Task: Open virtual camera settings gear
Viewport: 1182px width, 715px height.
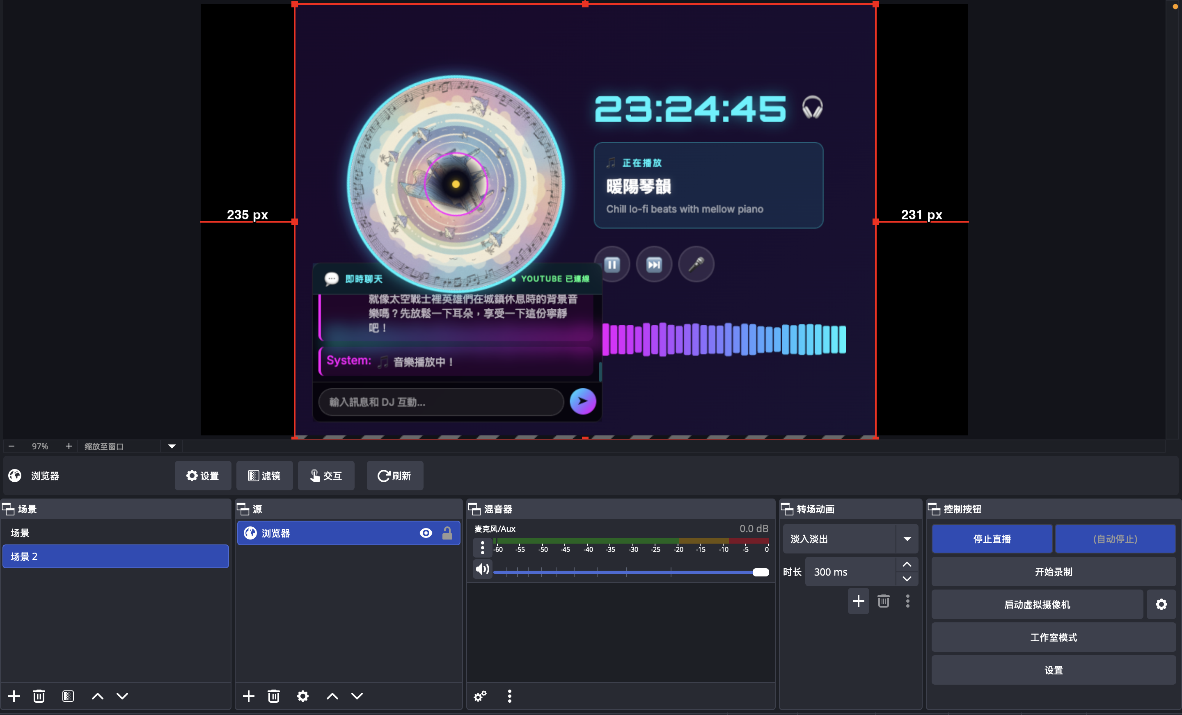Action: click(1161, 604)
